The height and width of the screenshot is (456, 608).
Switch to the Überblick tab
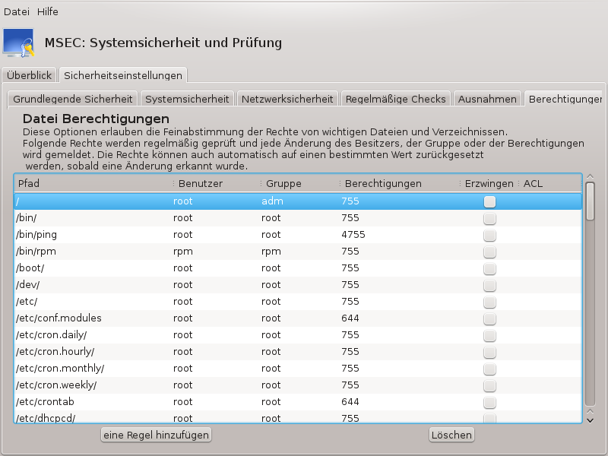29,76
